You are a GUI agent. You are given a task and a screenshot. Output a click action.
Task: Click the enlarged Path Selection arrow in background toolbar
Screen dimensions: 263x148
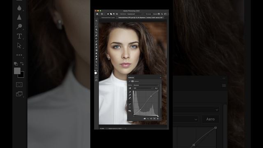click(x=19, y=46)
